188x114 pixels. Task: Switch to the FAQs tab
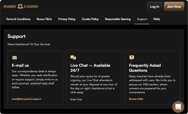[x=157, y=19]
